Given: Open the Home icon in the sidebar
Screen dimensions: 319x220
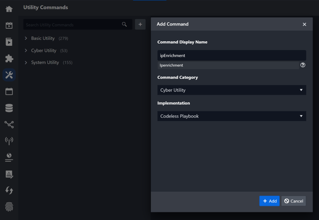Looking at the screenshot, I should (x=9, y=9).
